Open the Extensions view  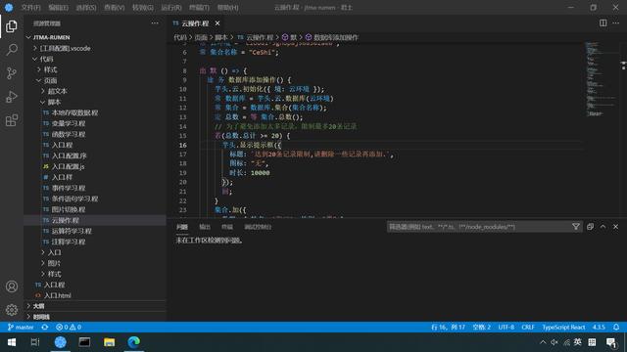[x=12, y=120]
